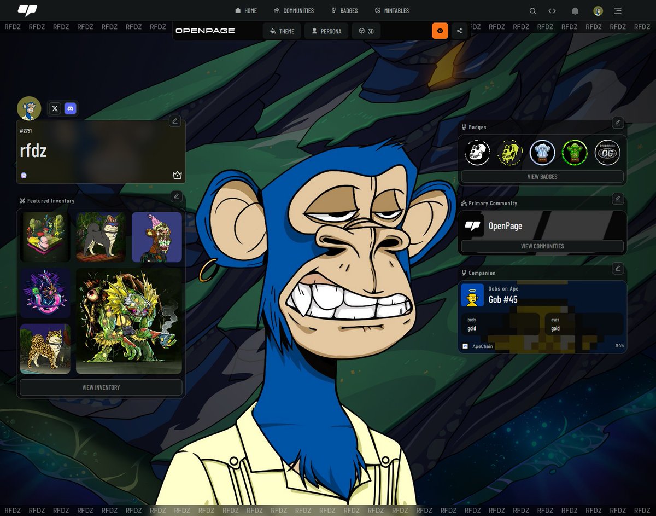Open notifications via the bell icon

coord(575,10)
